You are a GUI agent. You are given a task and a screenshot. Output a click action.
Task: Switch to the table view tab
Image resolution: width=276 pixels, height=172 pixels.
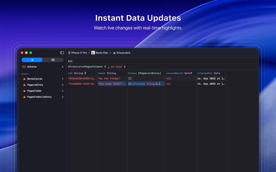tap(53, 60)
